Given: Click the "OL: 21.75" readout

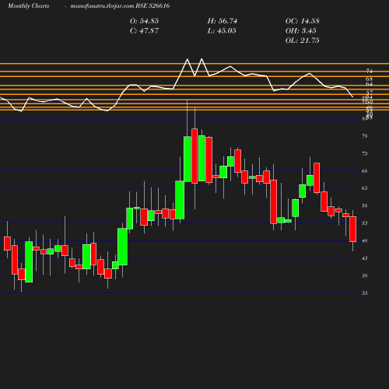Looking at the screenshot, I should tap(303, 40).
